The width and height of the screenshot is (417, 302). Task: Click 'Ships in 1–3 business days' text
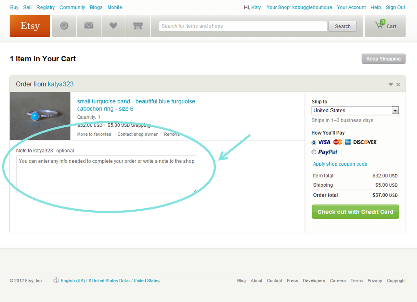pyautogui.click(x=342, y=120)
